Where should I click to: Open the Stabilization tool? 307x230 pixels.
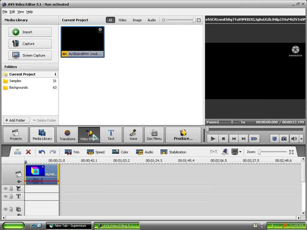pos(173,152)
